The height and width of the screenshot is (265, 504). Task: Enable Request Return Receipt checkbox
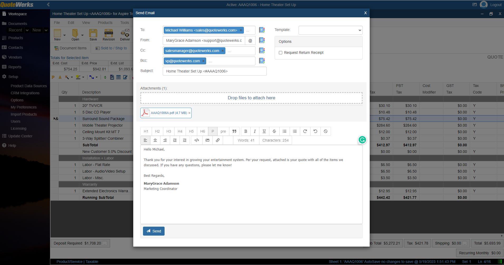[x=281, y=53]
